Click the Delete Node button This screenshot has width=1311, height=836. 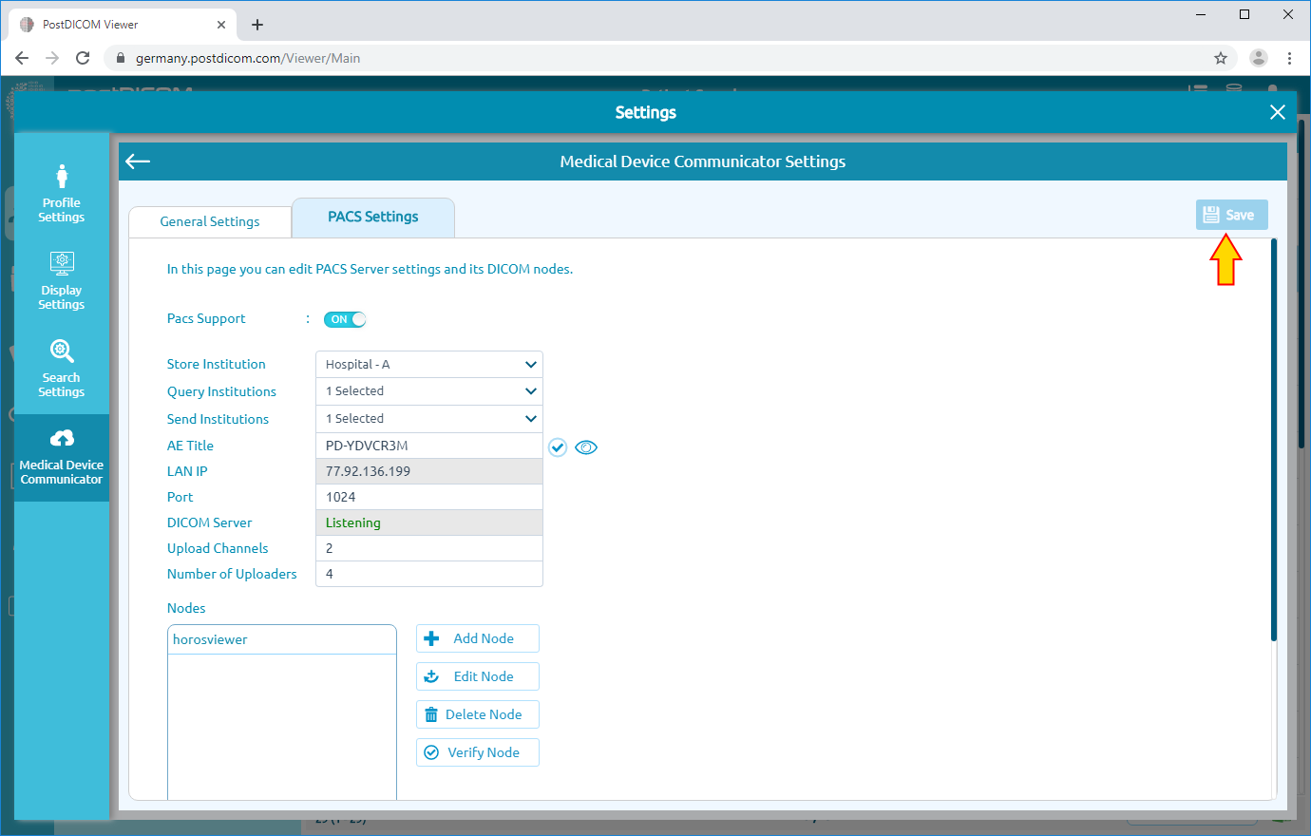[478, 714]
